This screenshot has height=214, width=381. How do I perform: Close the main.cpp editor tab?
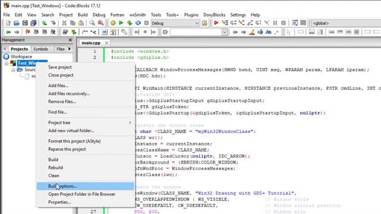pos(107,43)
